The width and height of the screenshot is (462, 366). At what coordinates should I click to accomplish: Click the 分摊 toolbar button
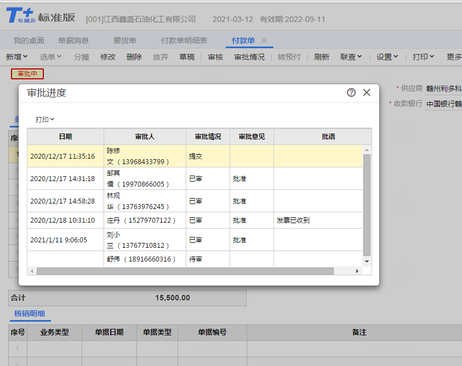[82, 57]
